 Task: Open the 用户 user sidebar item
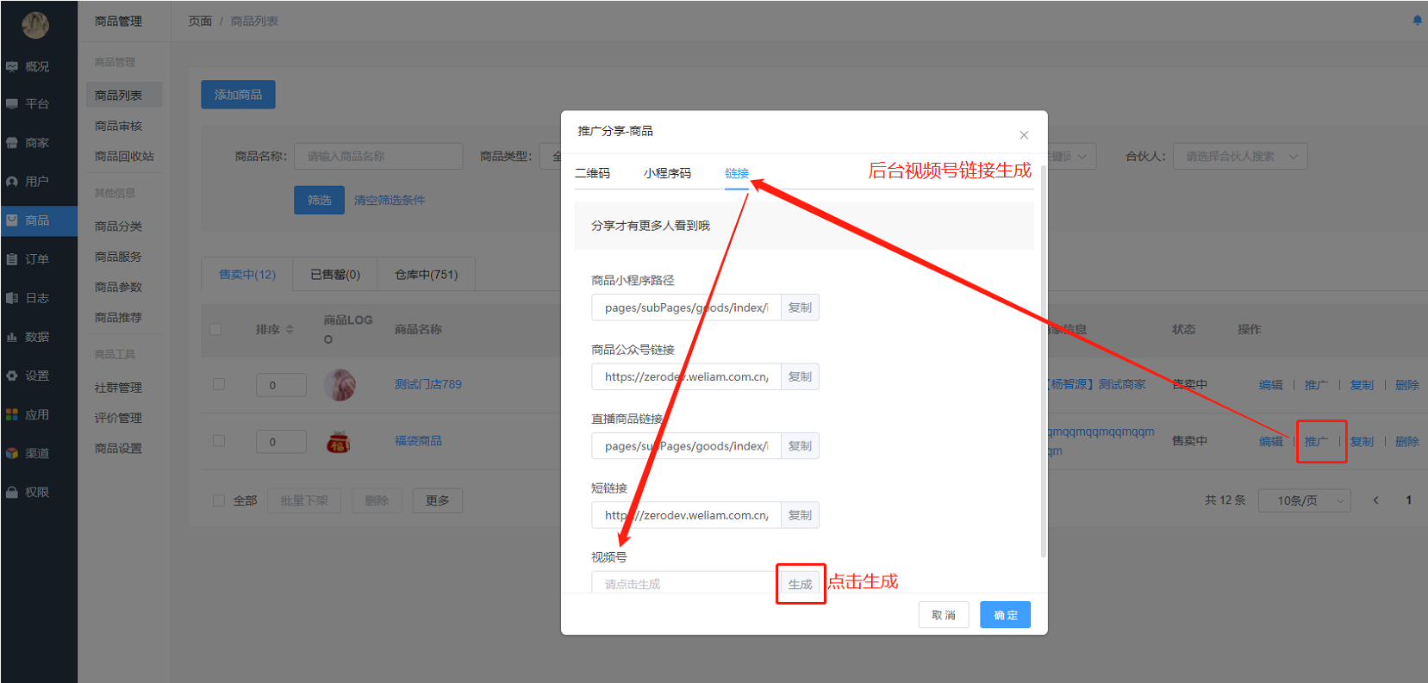click(x=38, y=182)
